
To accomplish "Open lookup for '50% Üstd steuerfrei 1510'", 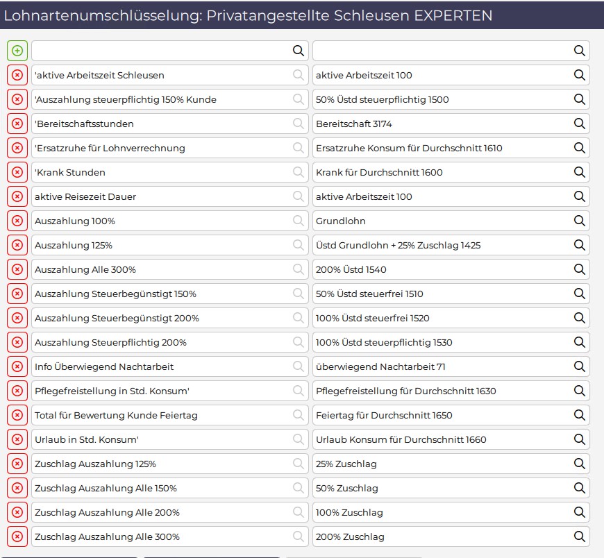I will [579, 293].
